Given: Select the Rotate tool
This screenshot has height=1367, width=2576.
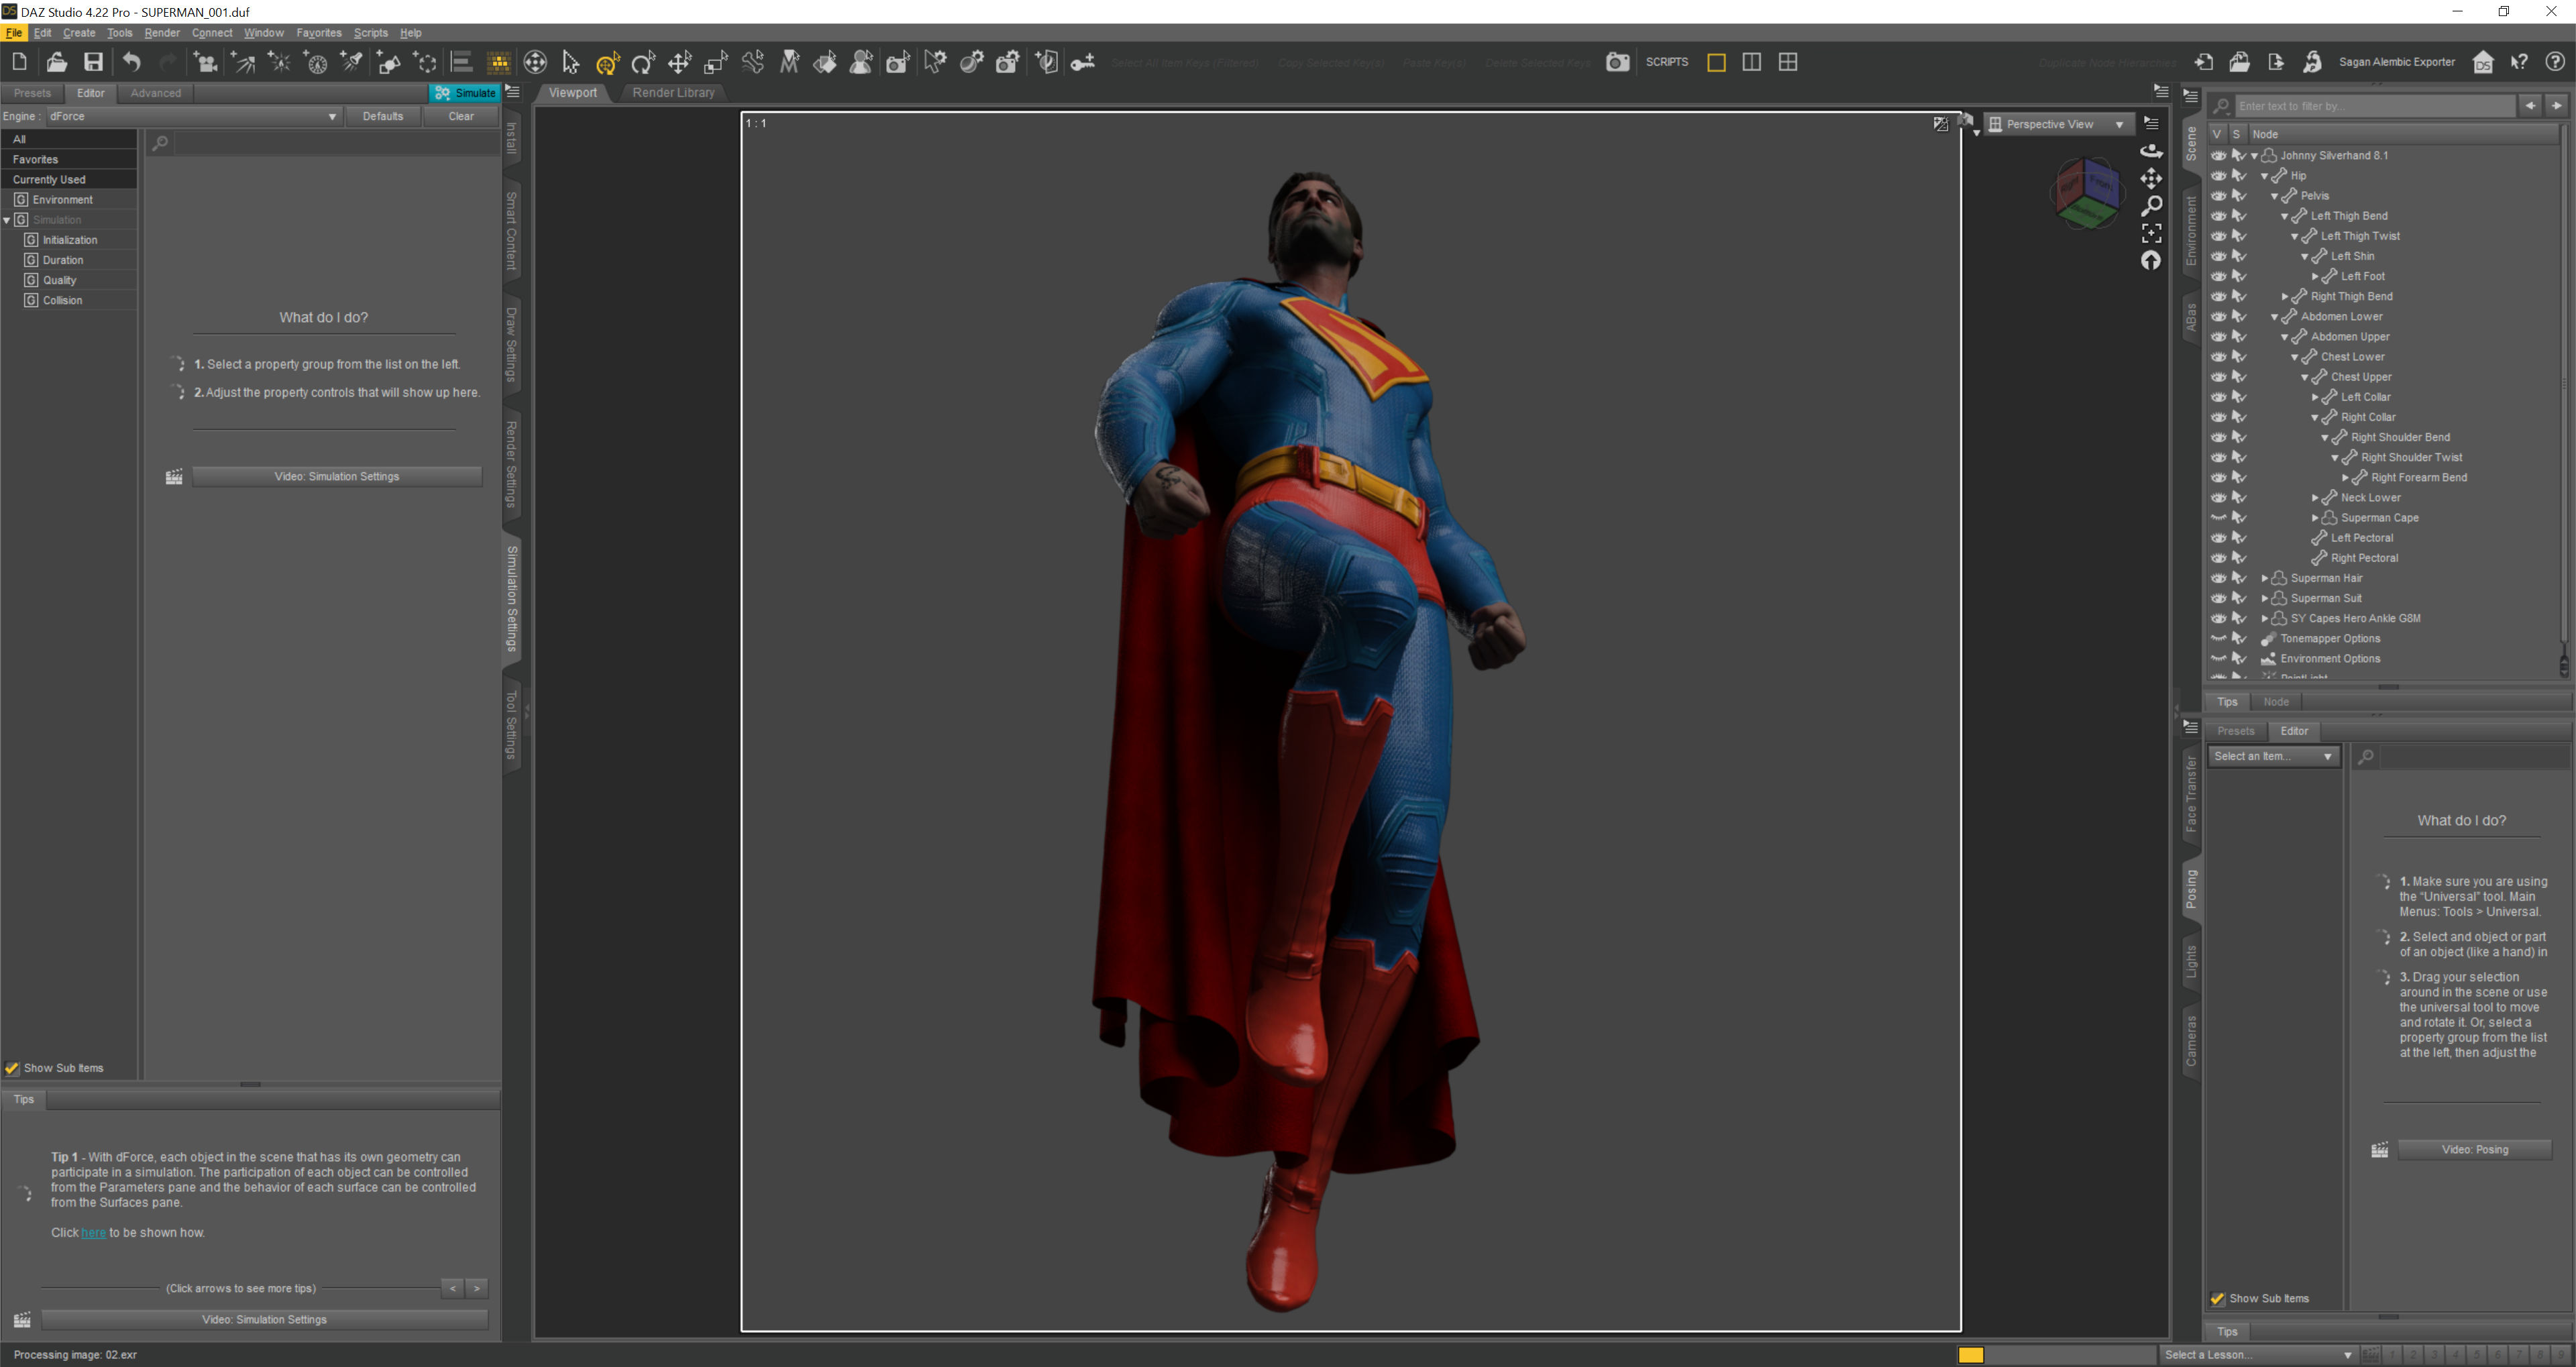Looking at the screenshot, I should [x=643, y=62].
